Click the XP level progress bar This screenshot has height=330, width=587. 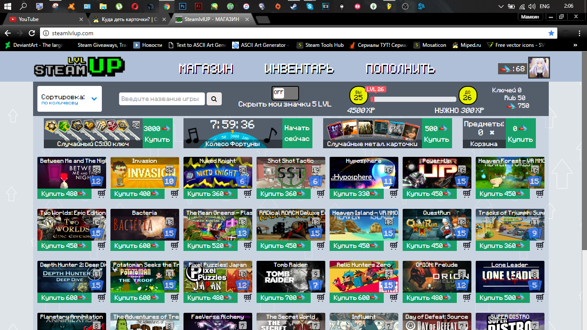413,99
